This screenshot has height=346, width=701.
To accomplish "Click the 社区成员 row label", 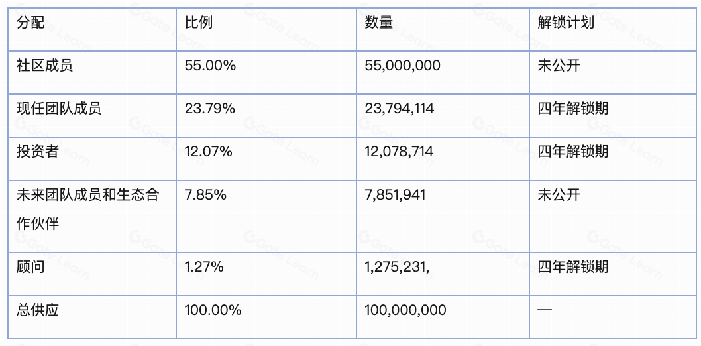I will click(x=92, y=72).
